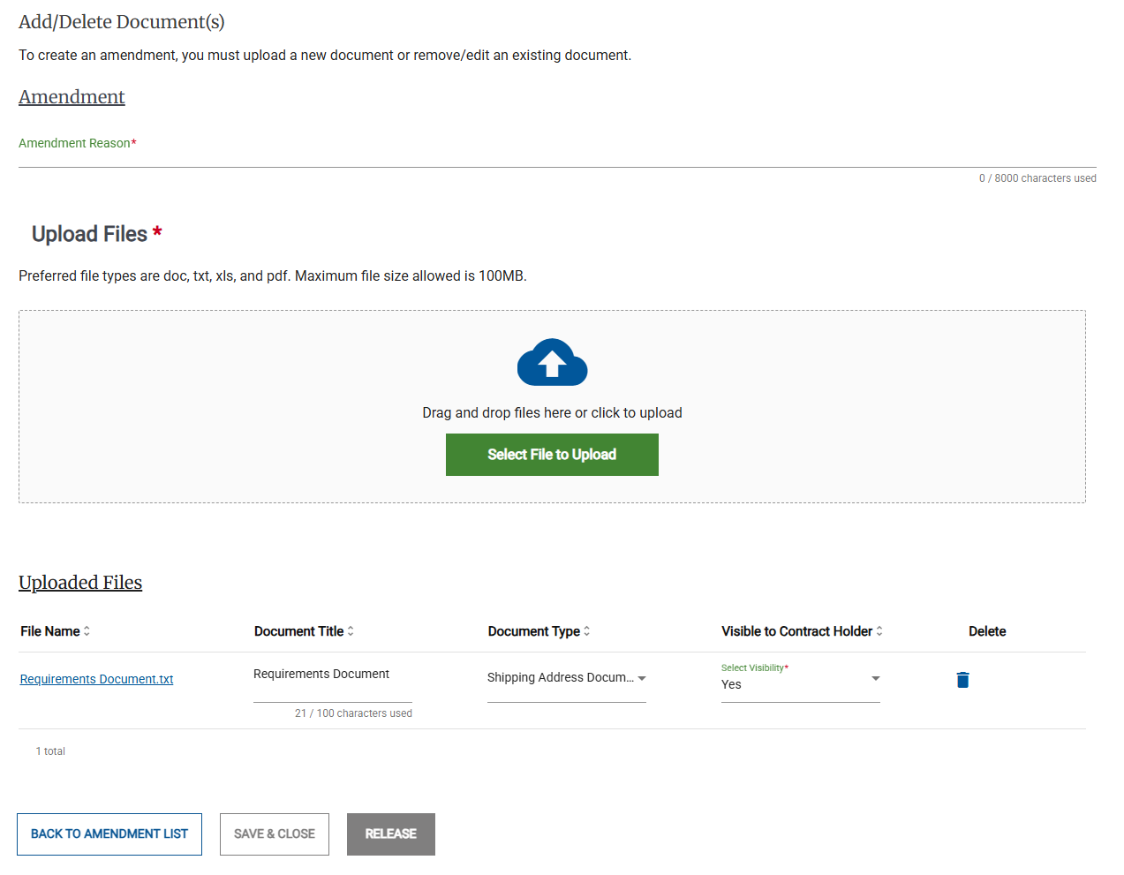Click the trash icon to delete Requirements Document.txt
This screenshot has height=875, width=1124.
[962, 680]
